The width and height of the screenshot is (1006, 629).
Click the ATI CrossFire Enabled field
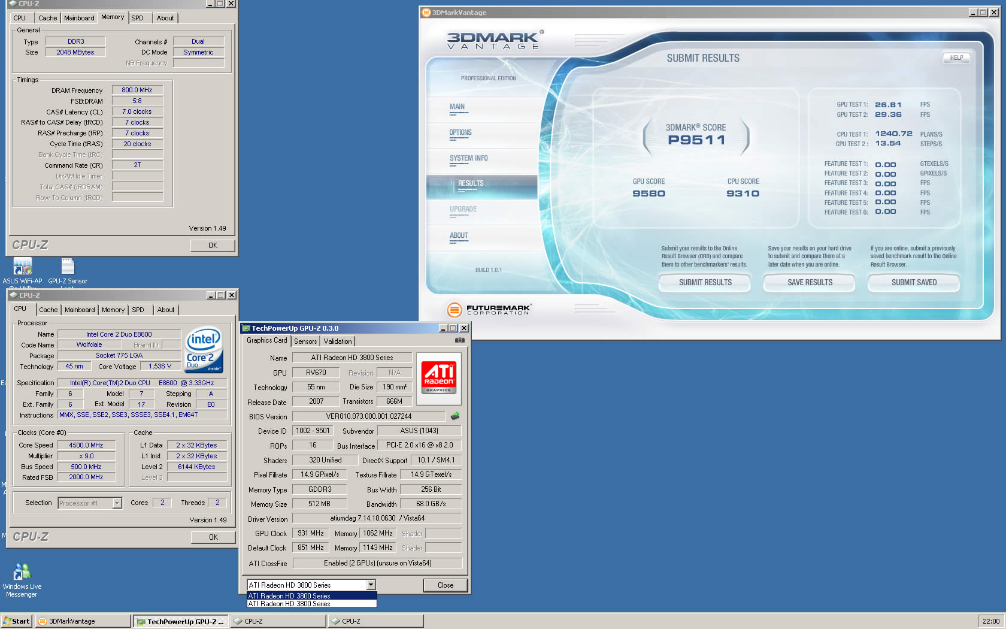378,563
